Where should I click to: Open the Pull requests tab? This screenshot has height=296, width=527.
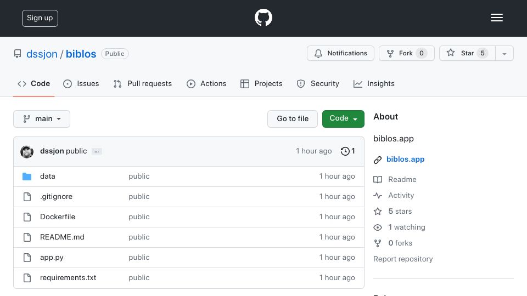pos(143,84)
